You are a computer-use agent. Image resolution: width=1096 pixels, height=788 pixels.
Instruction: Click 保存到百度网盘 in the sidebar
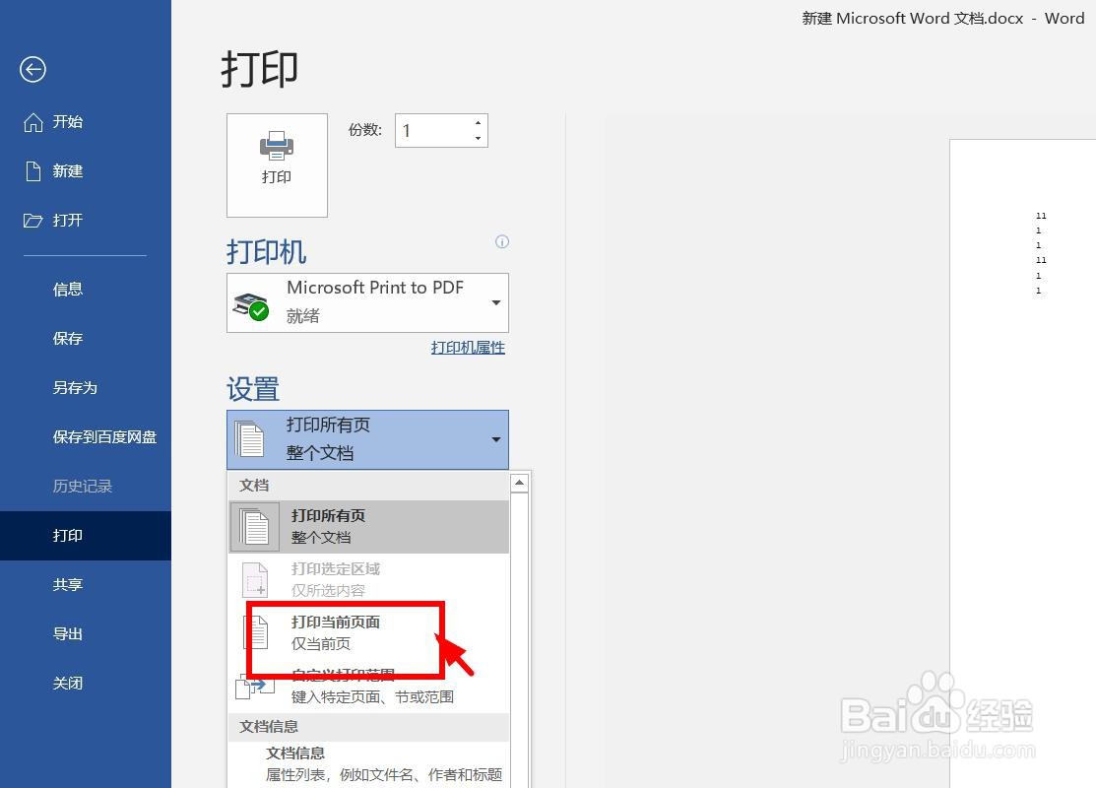point(104,437)
